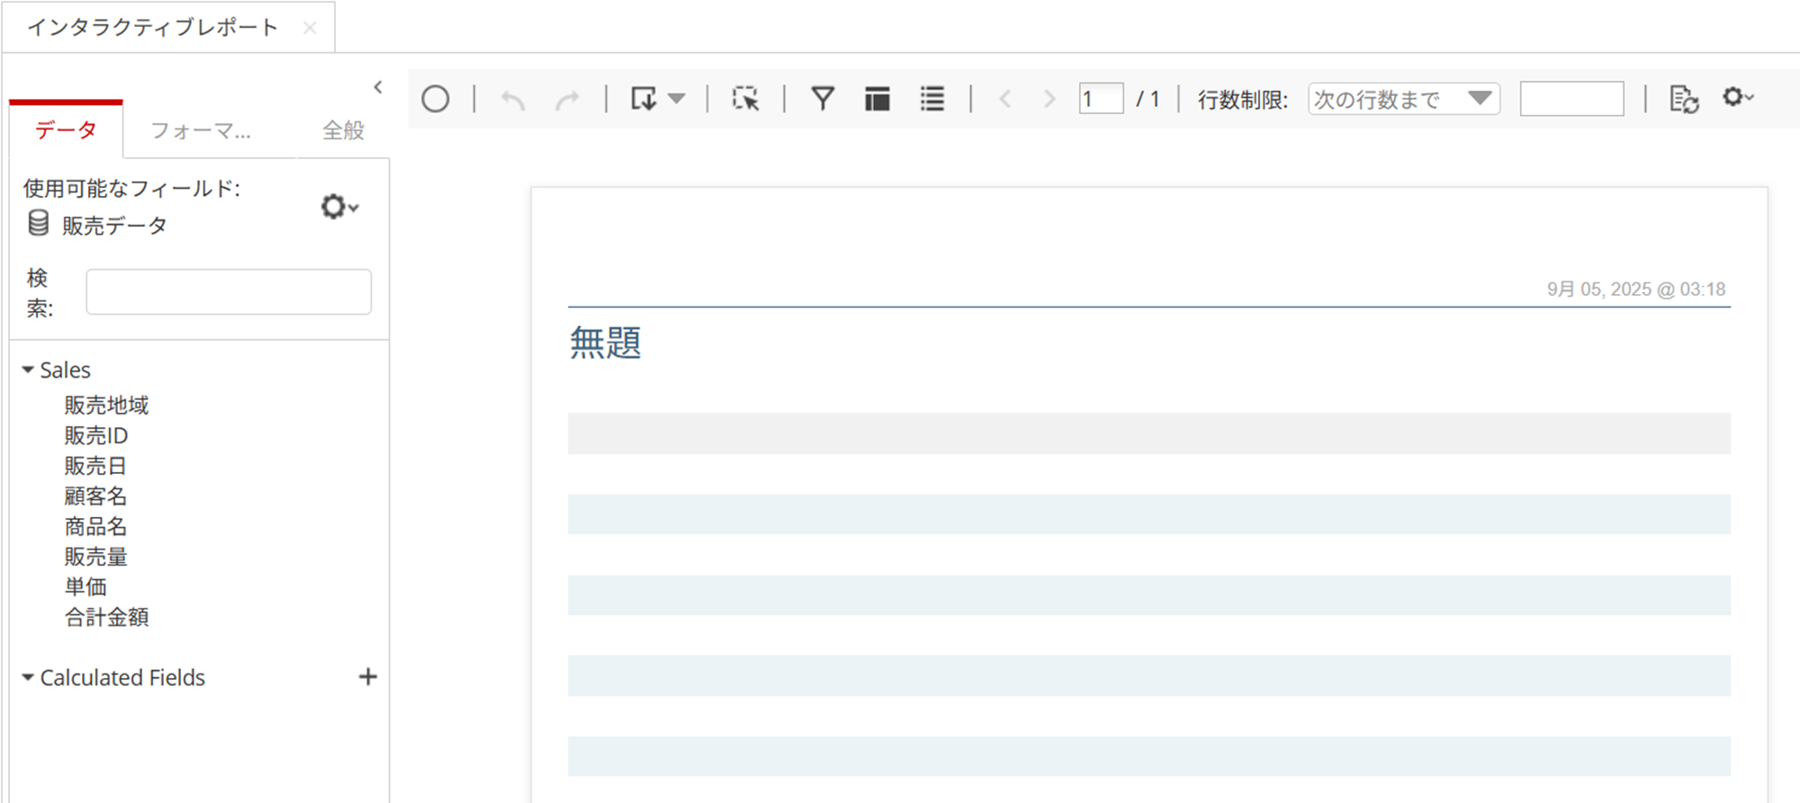Click the export report icon

pos(643,99)
